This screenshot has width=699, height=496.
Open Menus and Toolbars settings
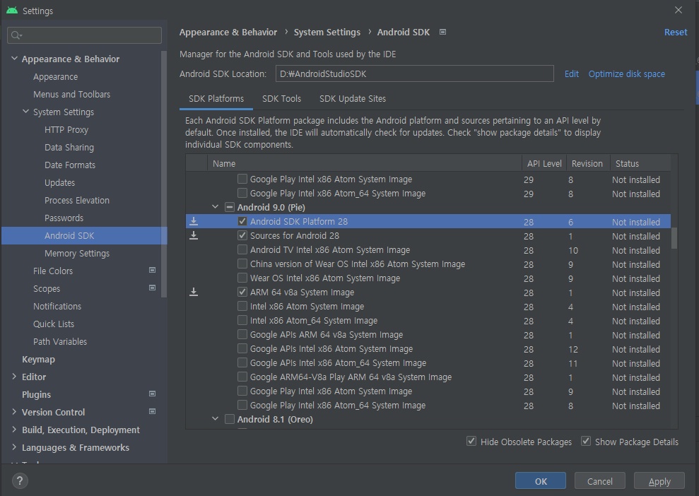(x=71, y=95)
